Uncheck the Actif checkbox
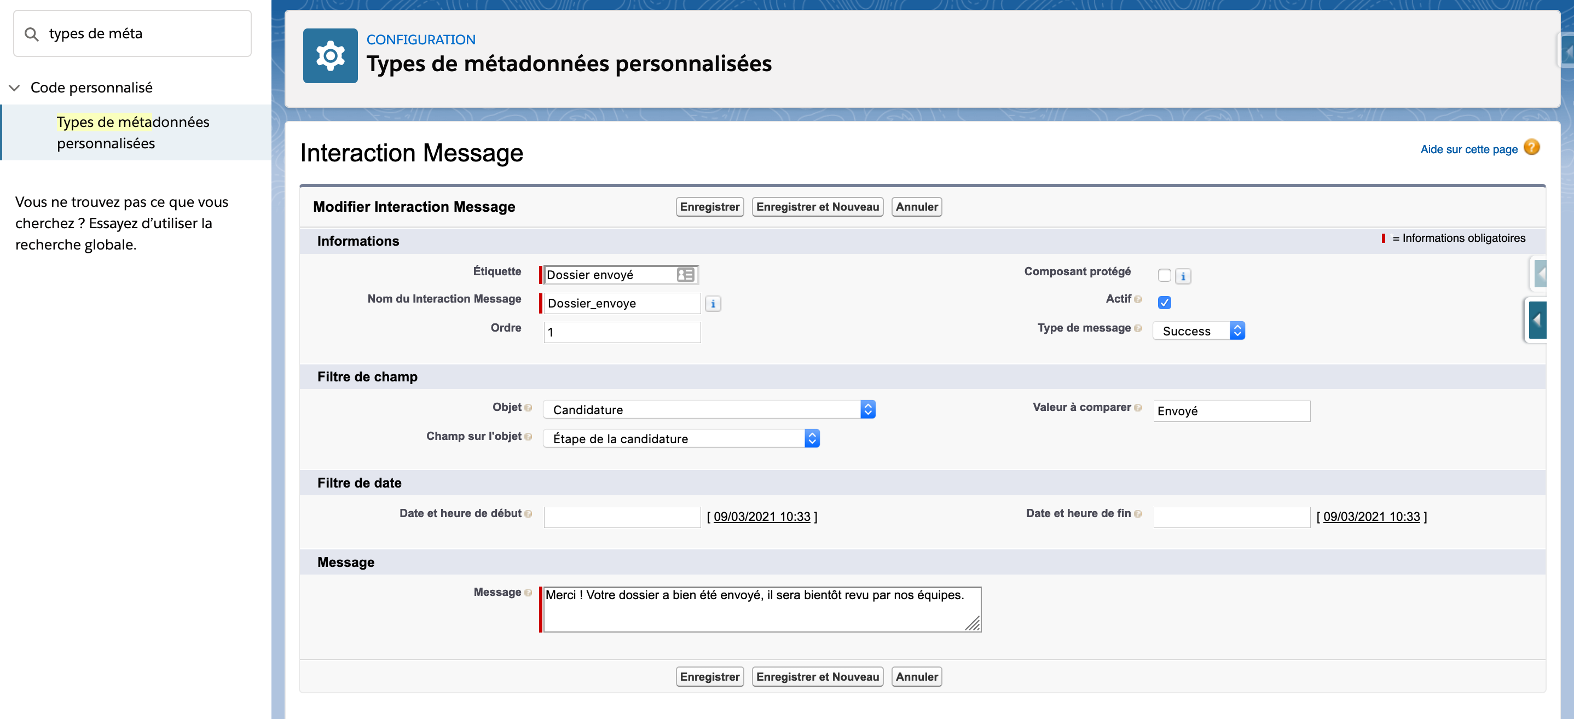The image size is (1574, 719). [x=1164, y=303]
